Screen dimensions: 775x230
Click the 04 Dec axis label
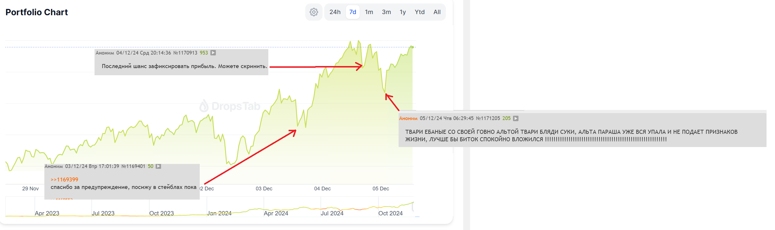coord(322,189)
